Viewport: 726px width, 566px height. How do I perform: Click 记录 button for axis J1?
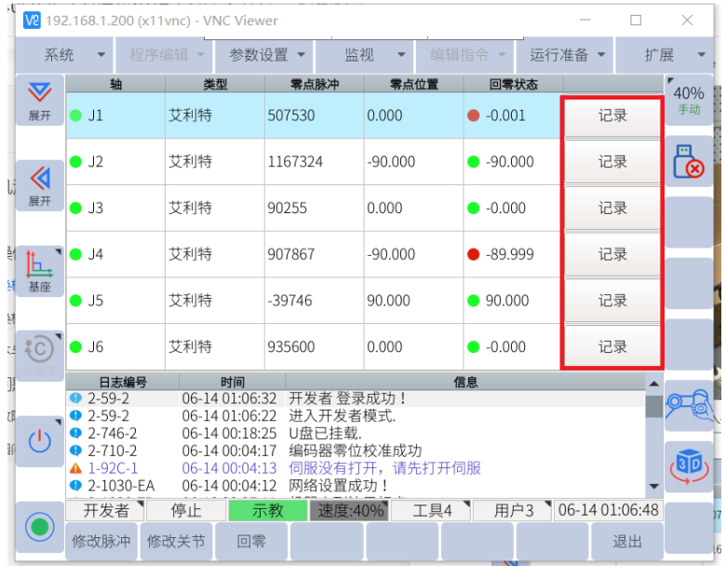612,115
